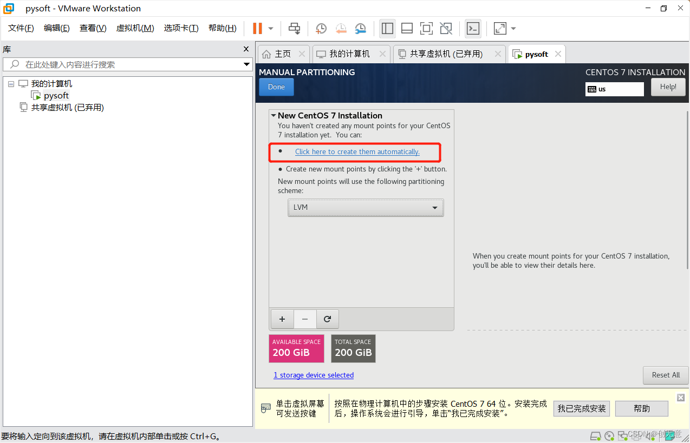Take a snapshot of this virtual machine
This screenshot has height=443, width=690.
point(321,28)
